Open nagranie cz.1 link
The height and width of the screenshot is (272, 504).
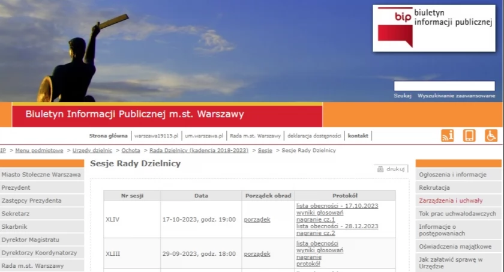point(316,220)
